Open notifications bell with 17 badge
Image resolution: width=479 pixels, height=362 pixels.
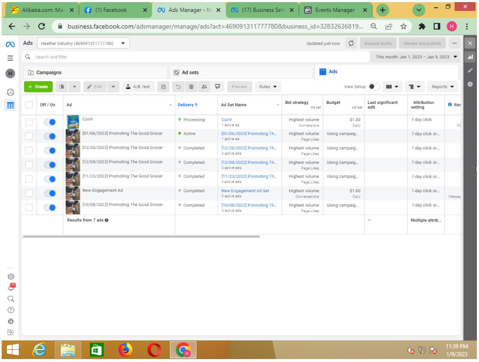[11, 287]
